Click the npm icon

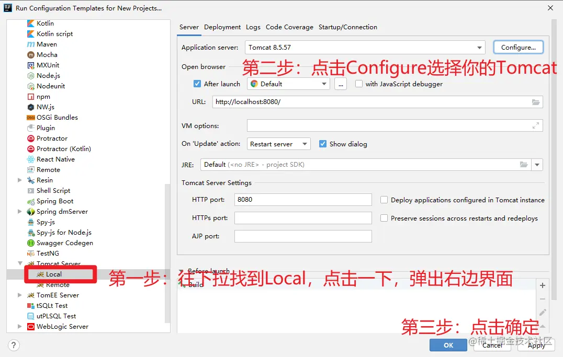coord(31,97)
